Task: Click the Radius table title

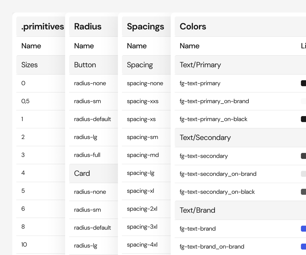Action: pos(88,27)
